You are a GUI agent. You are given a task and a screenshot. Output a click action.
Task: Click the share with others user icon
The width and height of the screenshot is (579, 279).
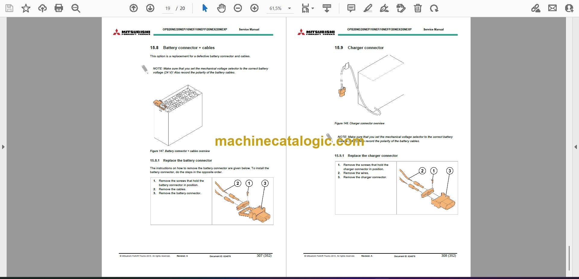[569, 8]
